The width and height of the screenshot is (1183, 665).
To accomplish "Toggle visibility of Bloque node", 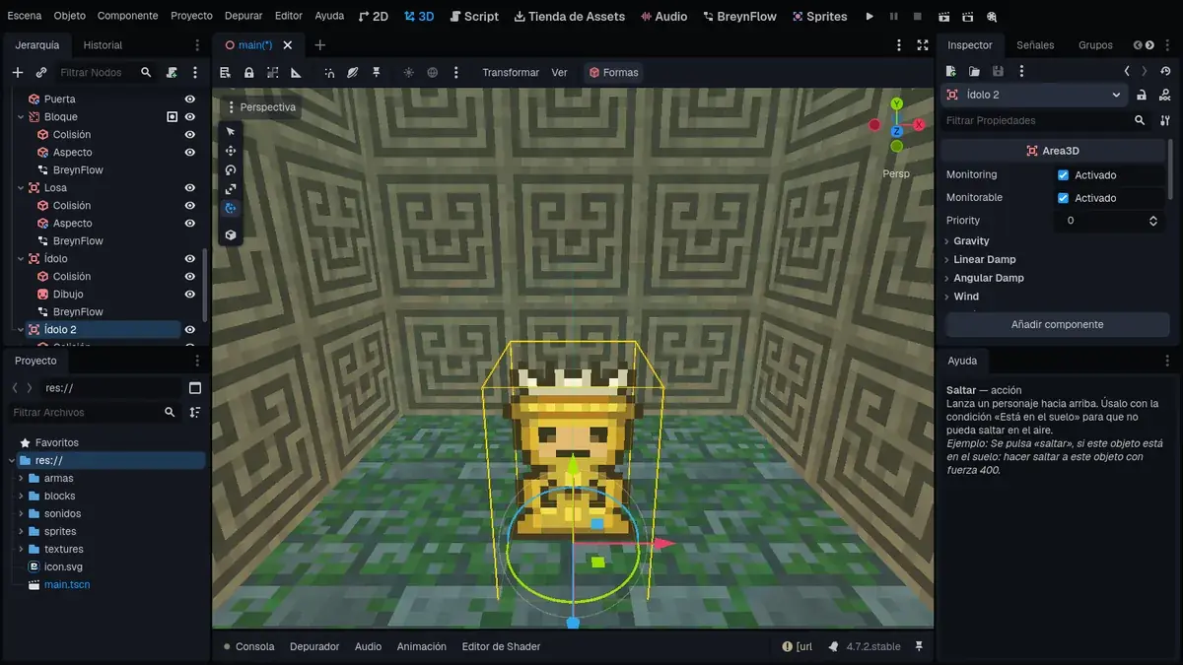I will click(190, 117).
